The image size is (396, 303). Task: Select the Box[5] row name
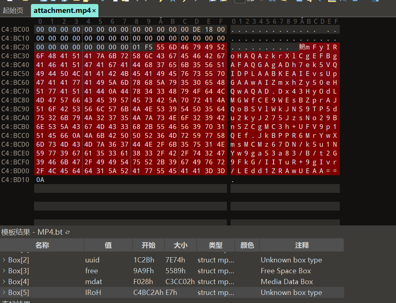18,293
